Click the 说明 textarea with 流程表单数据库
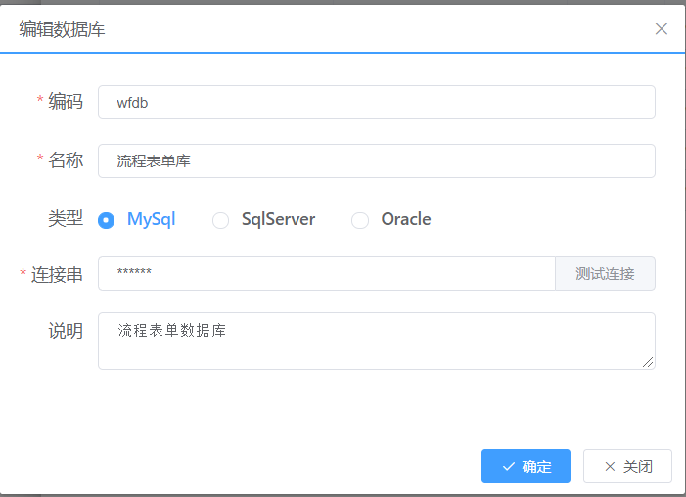Screen dimensions: 686x497 (376, 340)
